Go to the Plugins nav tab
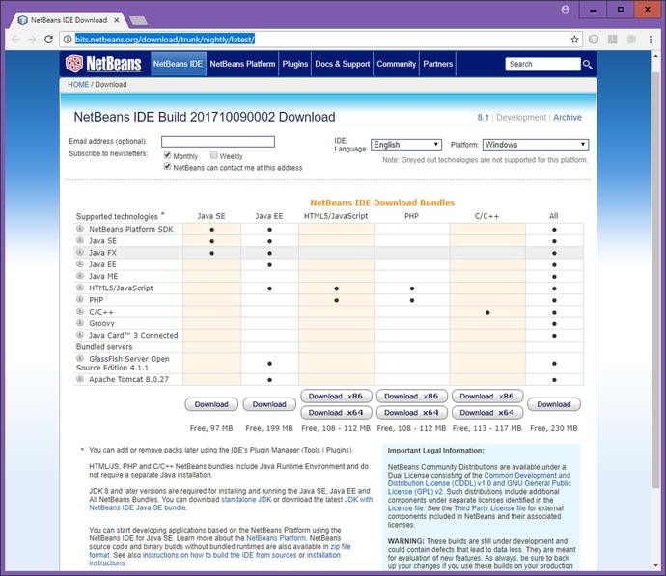 tap(295, 64)
